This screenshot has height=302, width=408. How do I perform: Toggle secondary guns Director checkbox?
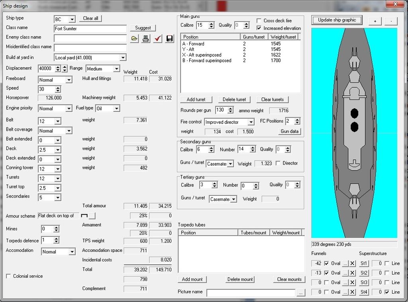click(x=278, y=163)
